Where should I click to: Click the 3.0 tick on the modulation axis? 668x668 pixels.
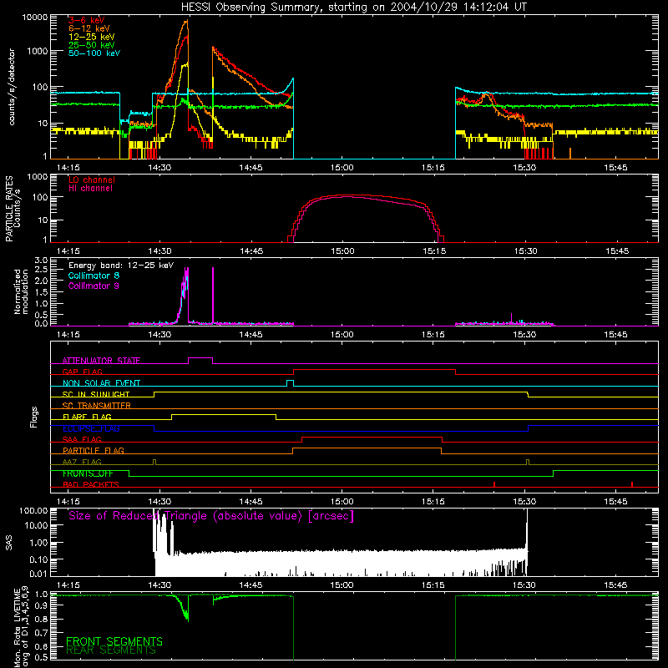coord(41,260)
